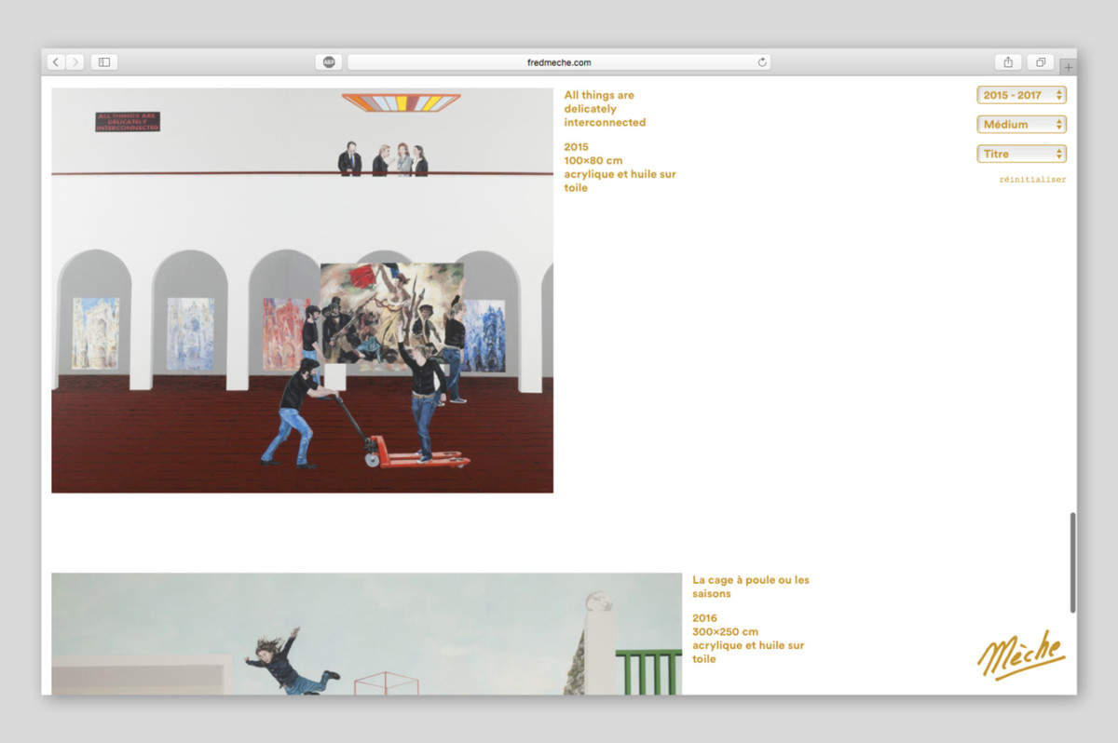This screenshot has width=1118, height=743.
Task: Click the fredmeche.com address field
Action: (558, 62)
